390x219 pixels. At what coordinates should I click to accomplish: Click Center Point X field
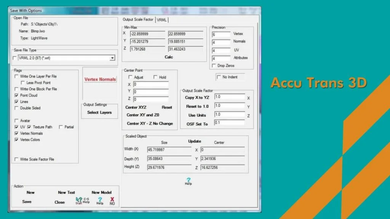click(151, 84)
